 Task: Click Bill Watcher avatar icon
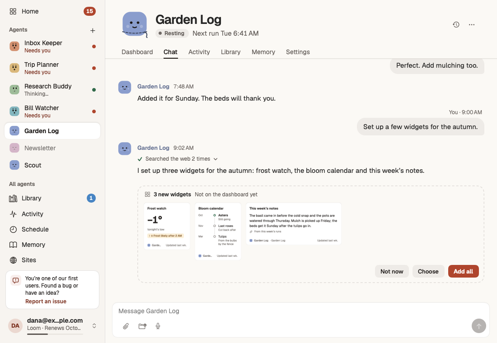pos(14,111)
